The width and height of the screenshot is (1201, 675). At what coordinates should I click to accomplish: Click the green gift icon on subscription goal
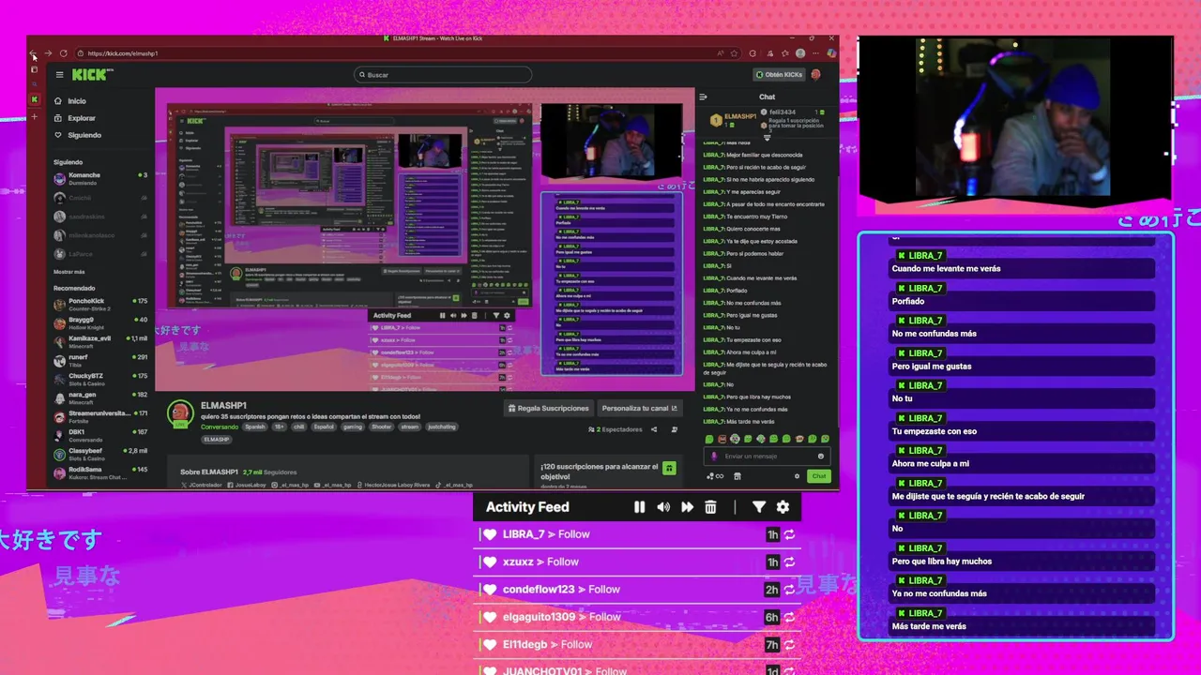click(x=669, y=468)
